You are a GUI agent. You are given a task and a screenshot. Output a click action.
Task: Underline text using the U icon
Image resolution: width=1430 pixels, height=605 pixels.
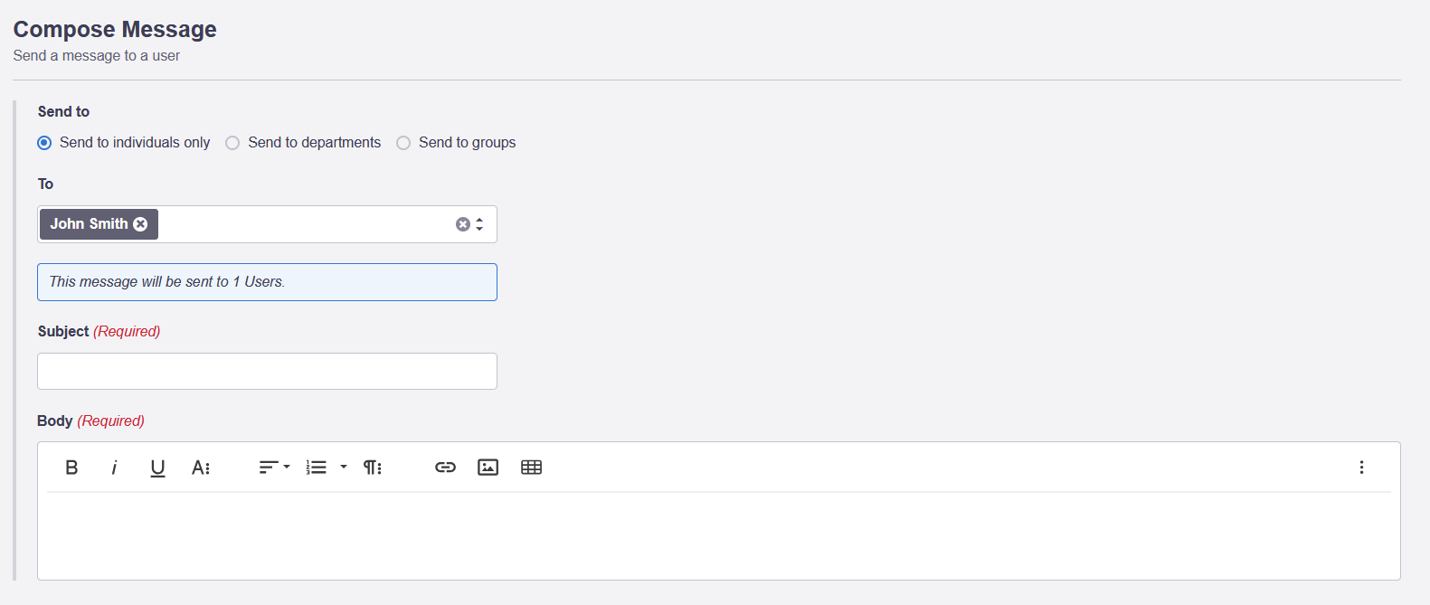point(157,468)
